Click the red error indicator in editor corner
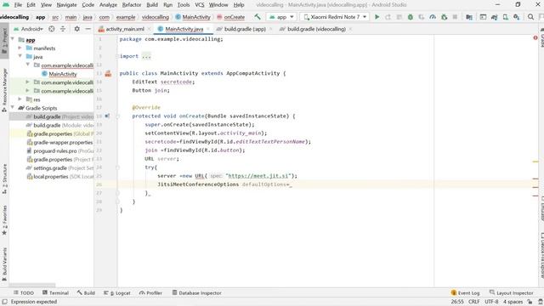 coord(535,37)
